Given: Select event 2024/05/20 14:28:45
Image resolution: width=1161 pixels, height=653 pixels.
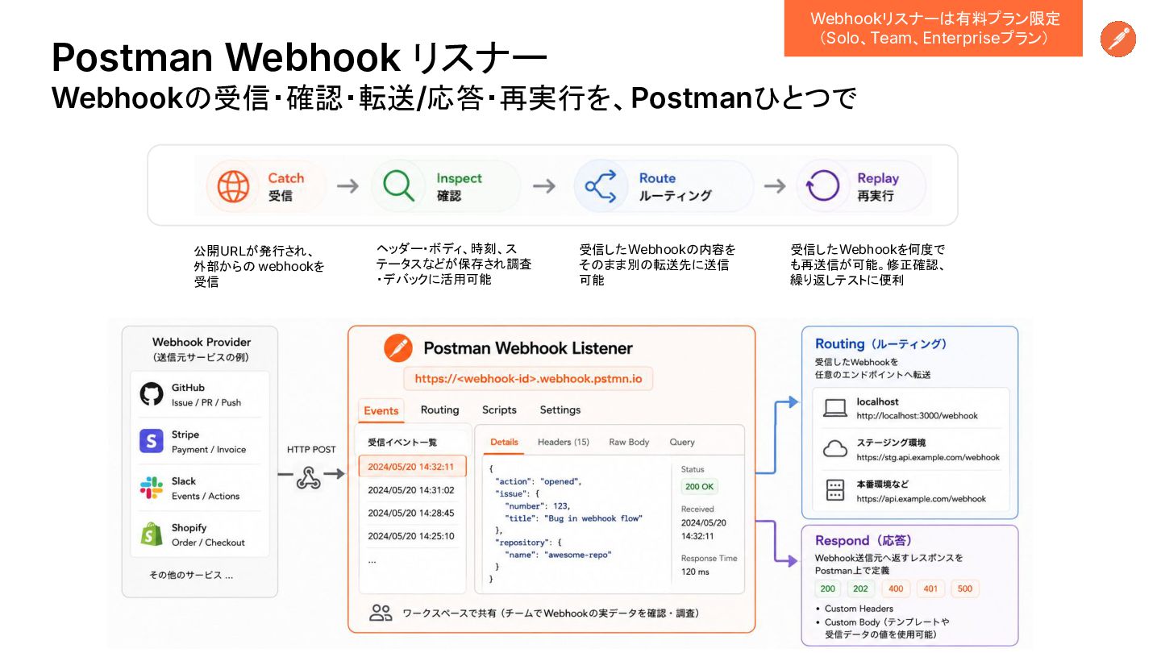Looking at the screenshot, I should tap(411, 513).
